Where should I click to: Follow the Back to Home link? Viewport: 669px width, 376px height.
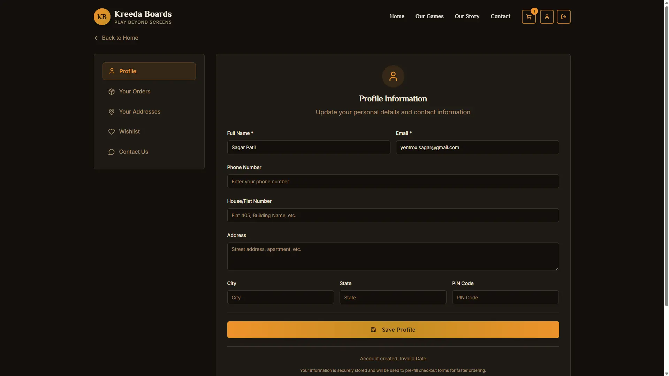pos(120,38)
